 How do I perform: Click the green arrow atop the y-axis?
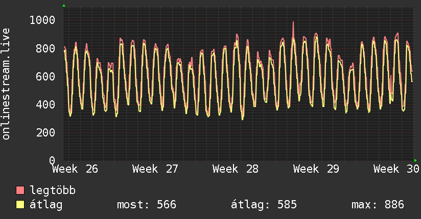[64, 6]
